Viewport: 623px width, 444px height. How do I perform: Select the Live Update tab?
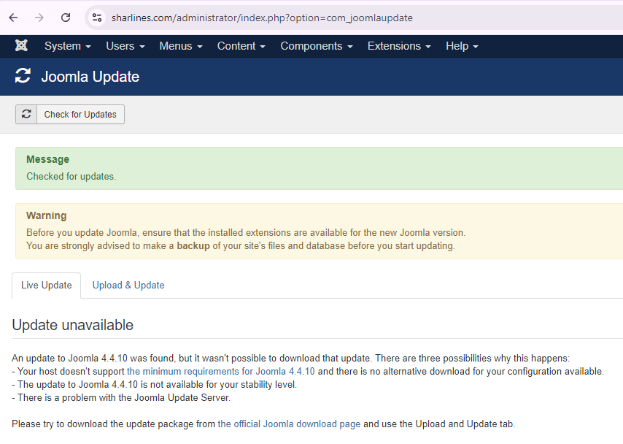click(x=47, y=286)
